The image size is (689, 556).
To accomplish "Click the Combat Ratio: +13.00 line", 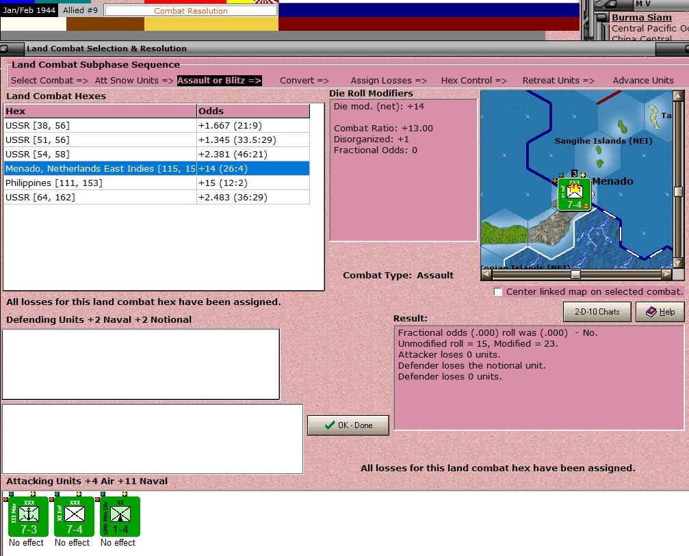I will (383, 129).
